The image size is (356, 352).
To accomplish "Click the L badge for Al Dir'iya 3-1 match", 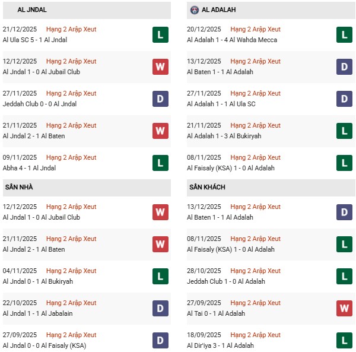I will coord(344,340).
